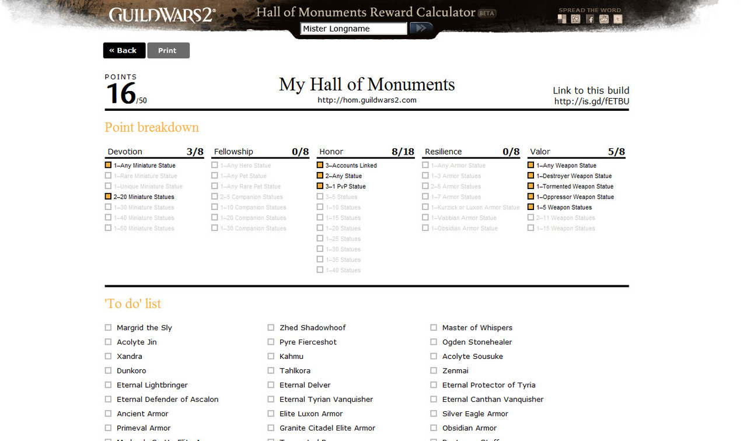747x441 pixels.
Task: Share via Digg icon
Action: tap(576, 19)
